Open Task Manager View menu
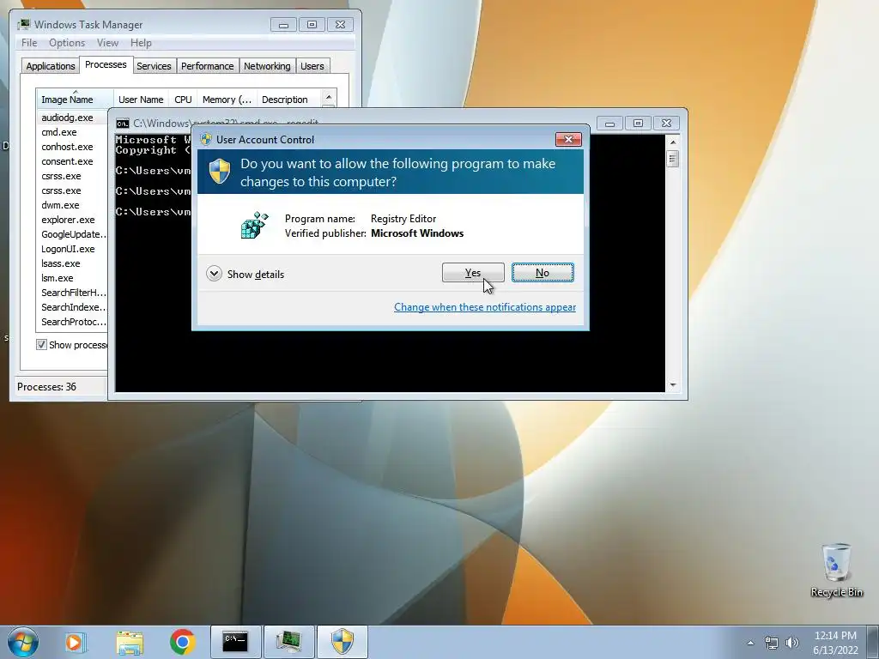 (107, 43)
